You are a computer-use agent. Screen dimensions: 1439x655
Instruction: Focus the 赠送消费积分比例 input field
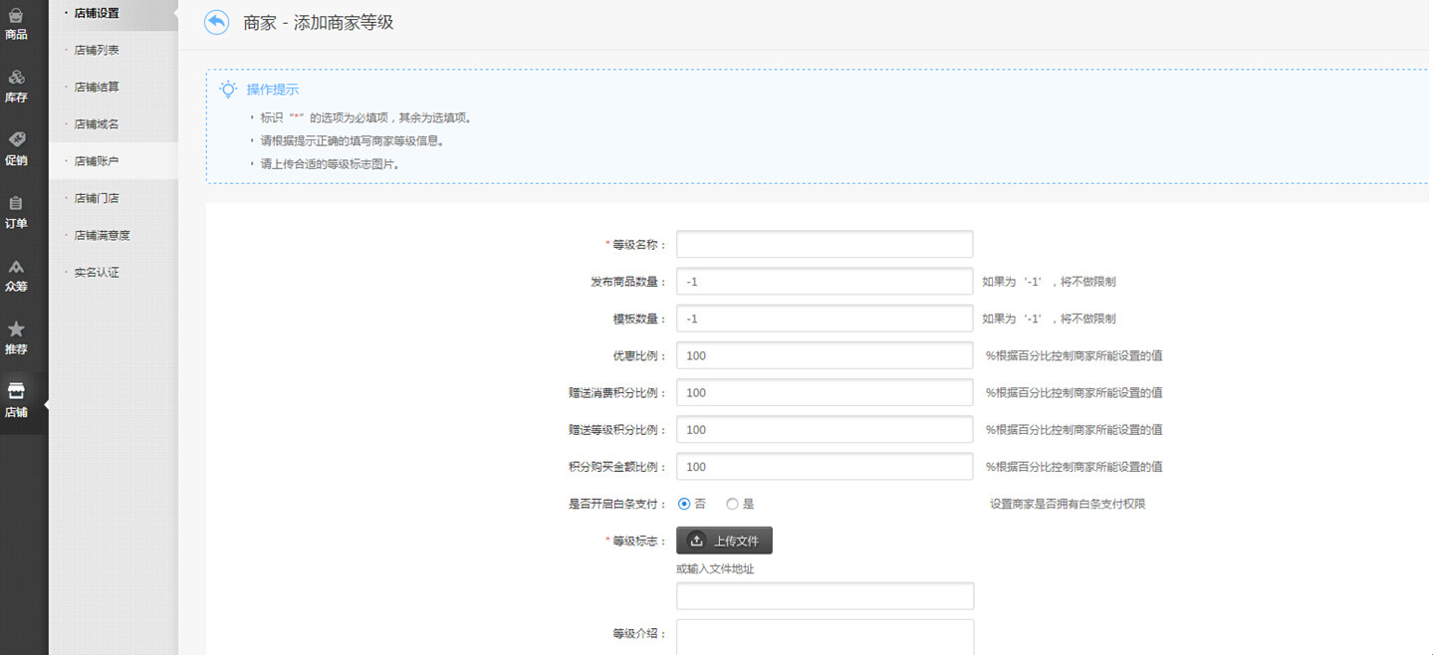pyautogui.click(x=825, y=392)
